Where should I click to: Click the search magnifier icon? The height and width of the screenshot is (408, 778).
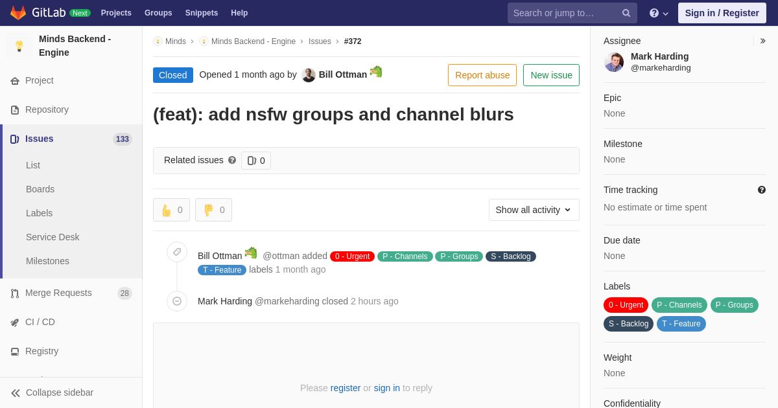point(626,13)
